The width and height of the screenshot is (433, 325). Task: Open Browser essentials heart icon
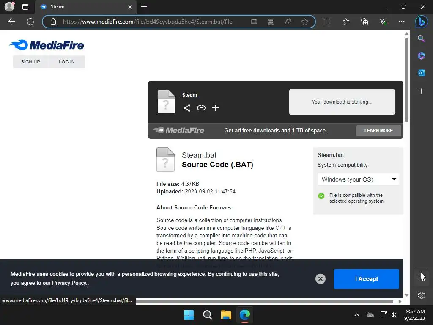(x=383, y=22)
